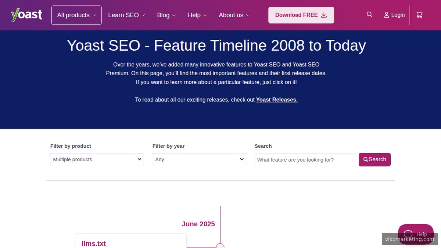This screenshot has height=248, width=441.
Task: Click the feature search input field
Action: 305,159
